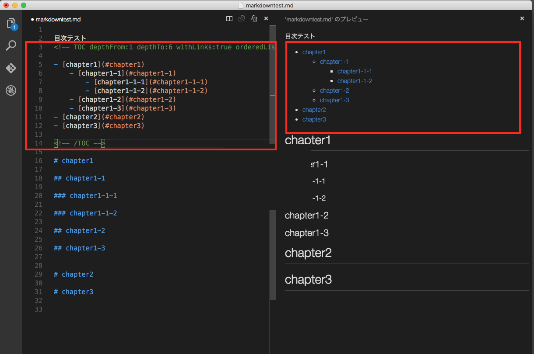The image size is (534, 354).
Task: Click the chapter1-2 TOC link
Action: click(334, 90)
